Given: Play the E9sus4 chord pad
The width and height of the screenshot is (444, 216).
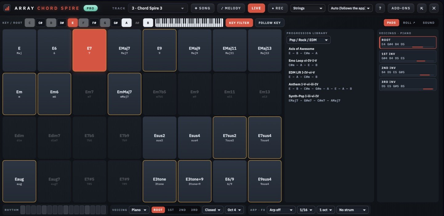Looking at the screenshot, I should tap(265, 181).
